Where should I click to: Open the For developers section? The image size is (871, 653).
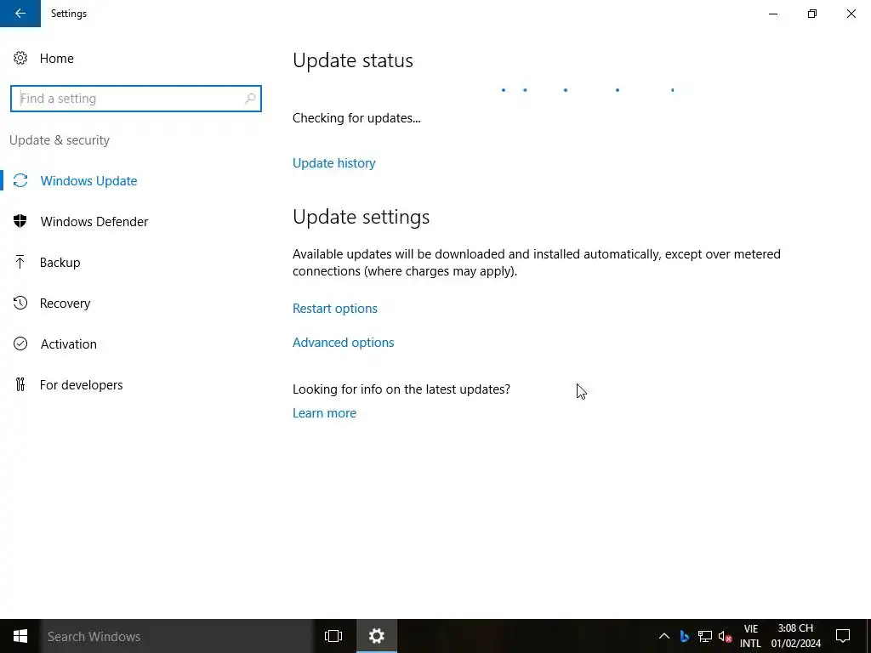[x=81, y=385]
